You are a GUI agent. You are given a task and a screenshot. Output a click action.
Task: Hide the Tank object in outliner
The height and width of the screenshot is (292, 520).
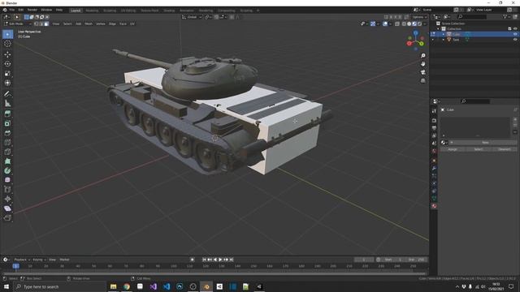[x=515, y=40]
